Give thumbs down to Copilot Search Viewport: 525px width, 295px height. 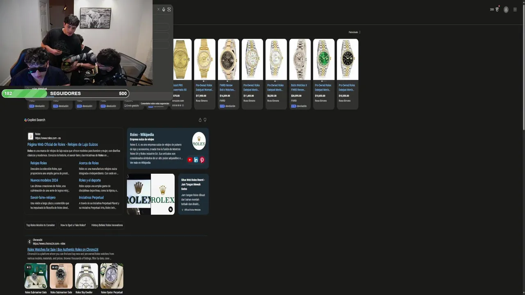pos(205,120)
